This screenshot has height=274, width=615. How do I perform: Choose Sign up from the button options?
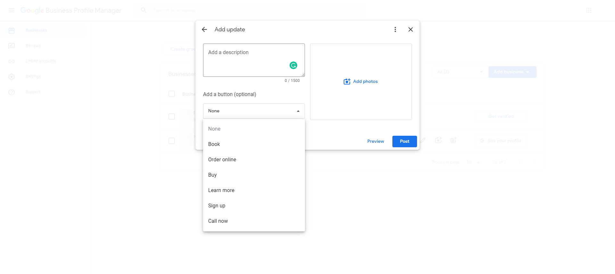254,205
